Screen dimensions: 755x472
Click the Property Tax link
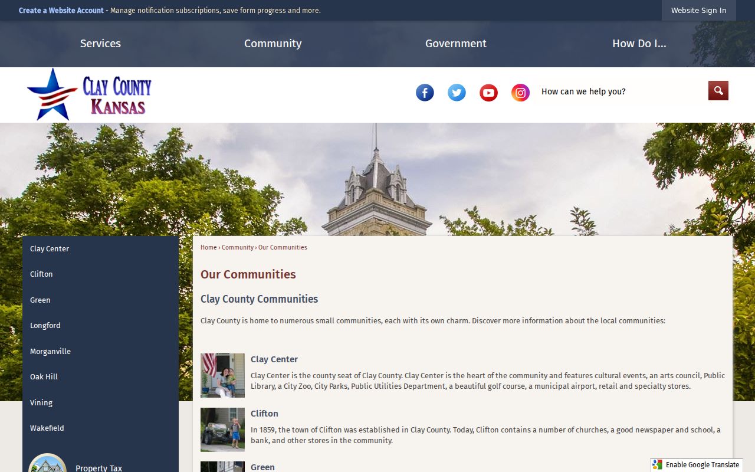point(99,468)
